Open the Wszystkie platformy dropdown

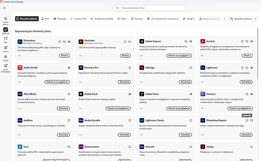click(243, 19)
